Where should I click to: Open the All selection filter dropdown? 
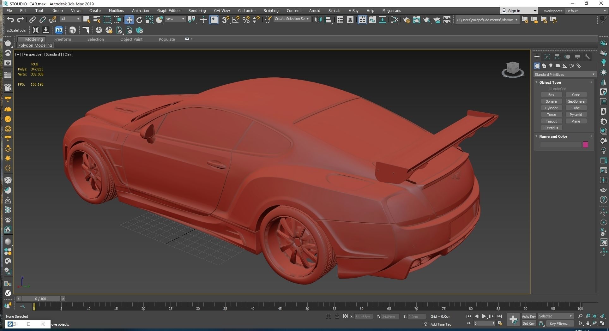coord(70,19)
